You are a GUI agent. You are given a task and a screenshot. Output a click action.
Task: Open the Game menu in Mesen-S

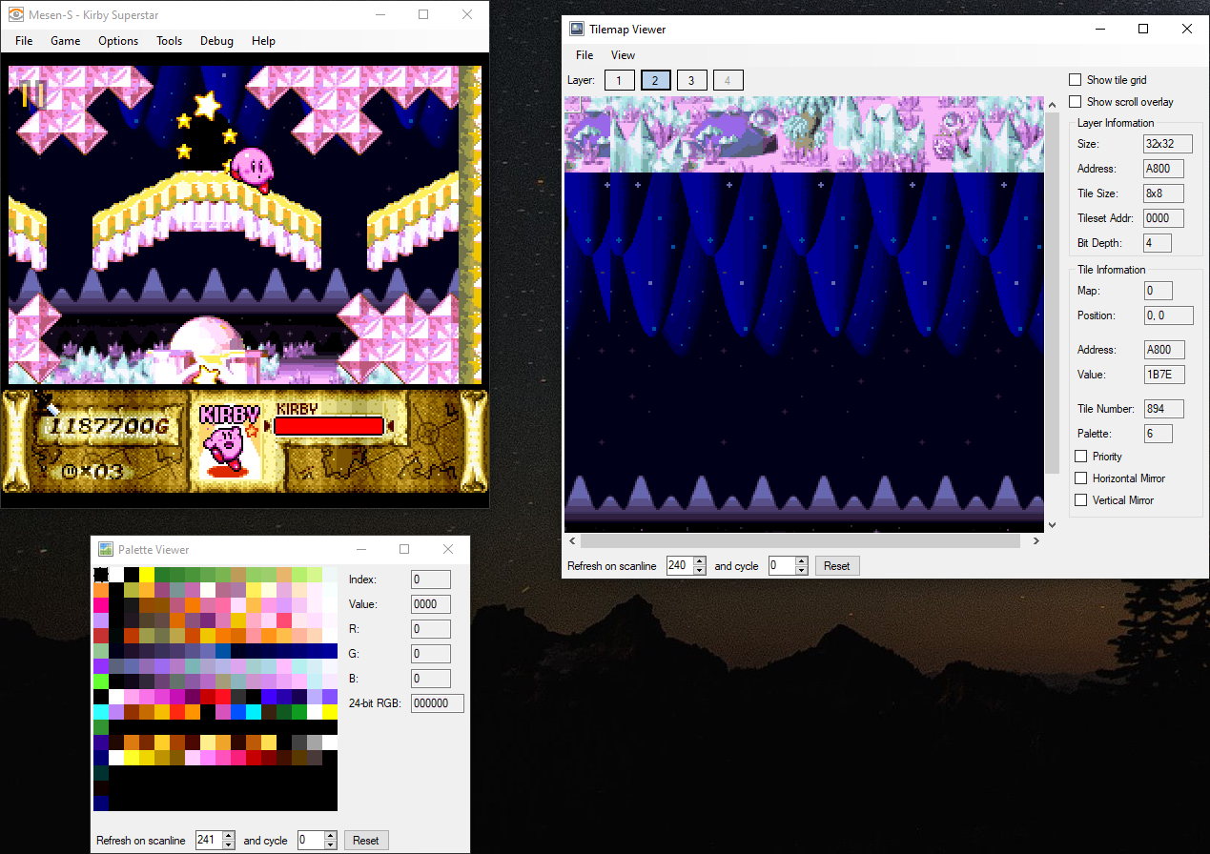click(x=65, y=41)
